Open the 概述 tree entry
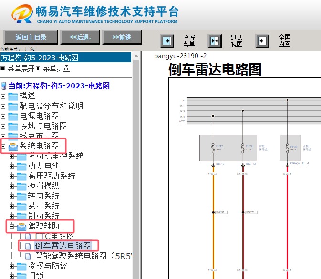This screenshot has height=279, width=321. click(x=27, y=95)
